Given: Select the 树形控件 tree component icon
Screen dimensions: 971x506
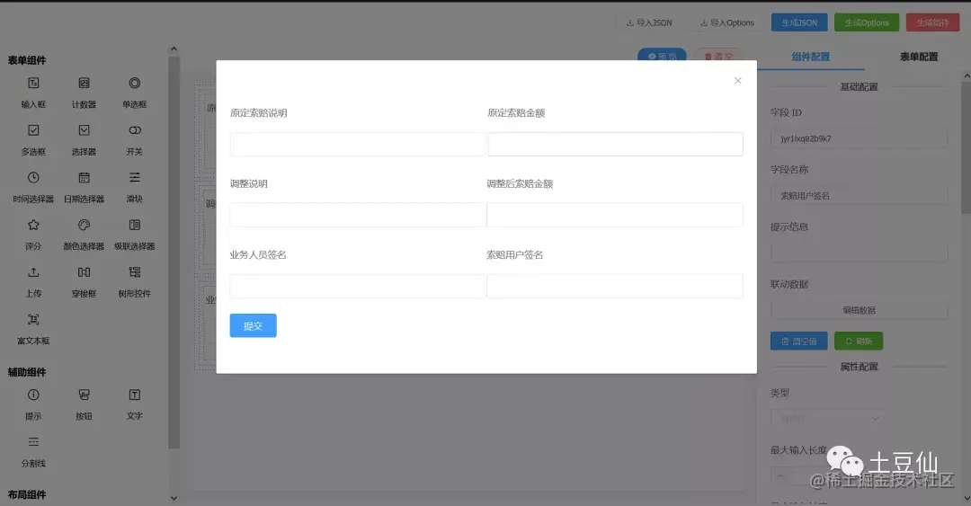Looking at the screenshot, I should 134,272.
